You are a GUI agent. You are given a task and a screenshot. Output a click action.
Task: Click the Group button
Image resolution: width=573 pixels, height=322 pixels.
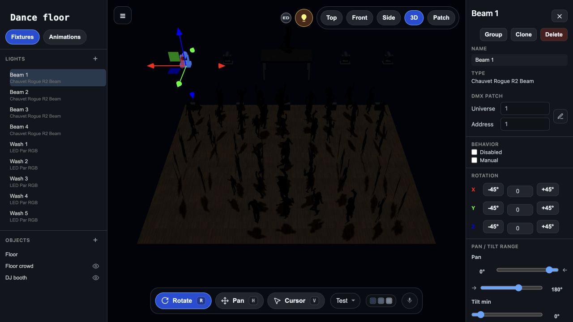coord(493,34)
